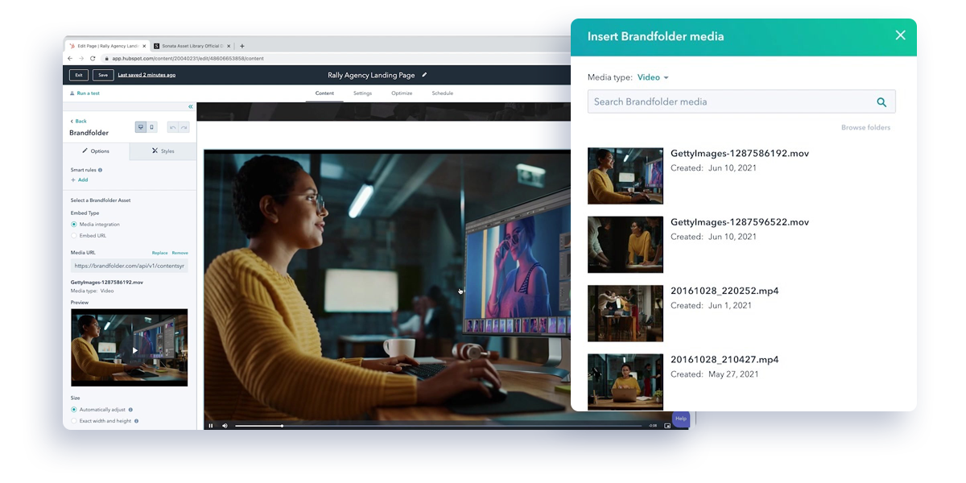Seek using the video progress bar
Screen dimensions: 966x483
point(438,426)
